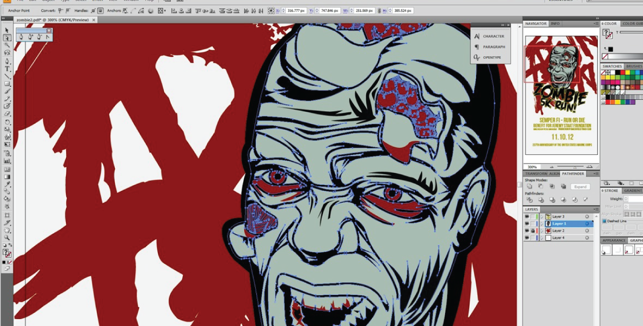Open the Character panel
Screen dimensions: 643x326
pyautogui.click(x=489, y=36)
